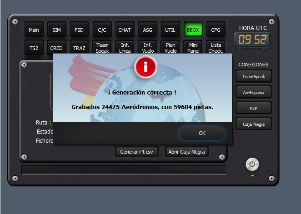The width and height of the screenshot is (301, 214).
Task: Open the Plan Vuelo panel
Action: point(171,48)
